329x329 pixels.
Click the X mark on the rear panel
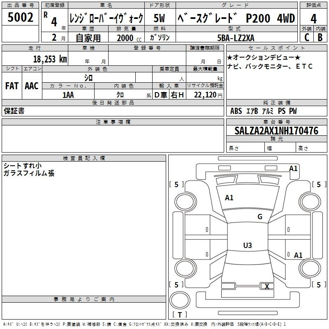click(267, 286)
